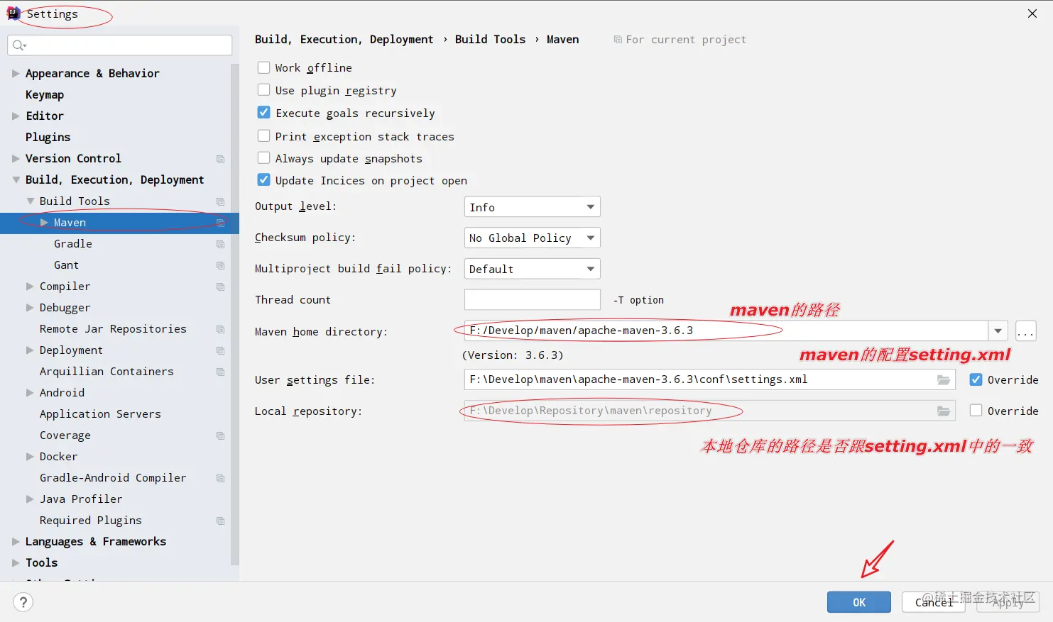The height and width of the screenshot is (622, 1053).
Task: Click folder browse icon in User settings file
Action: [943, 380]
